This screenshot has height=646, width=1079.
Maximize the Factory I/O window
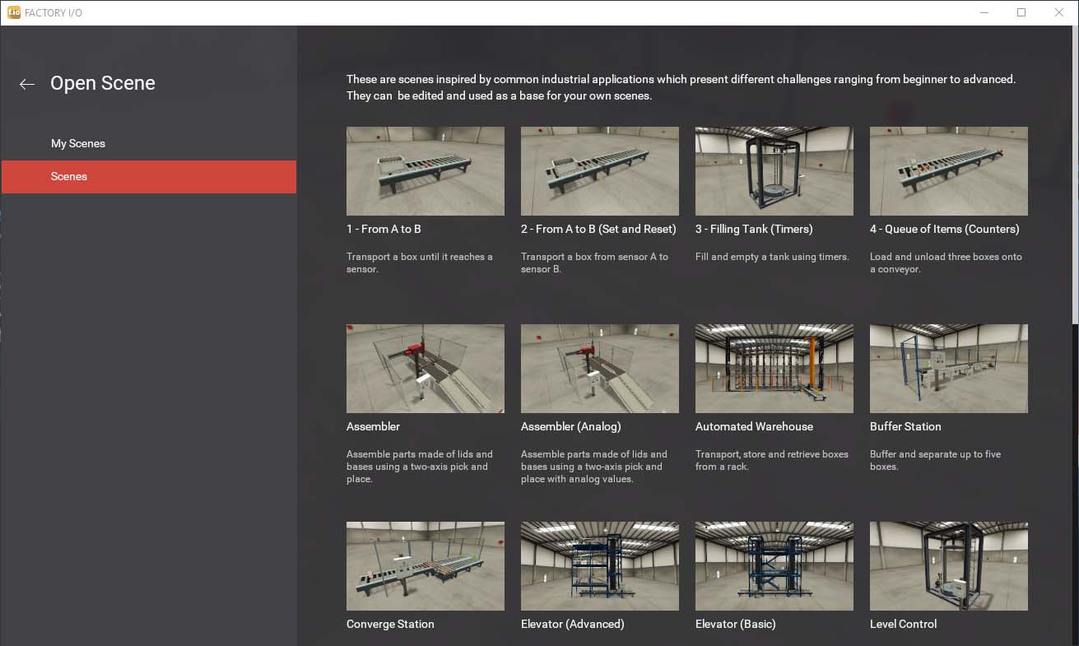[1021, 12]
